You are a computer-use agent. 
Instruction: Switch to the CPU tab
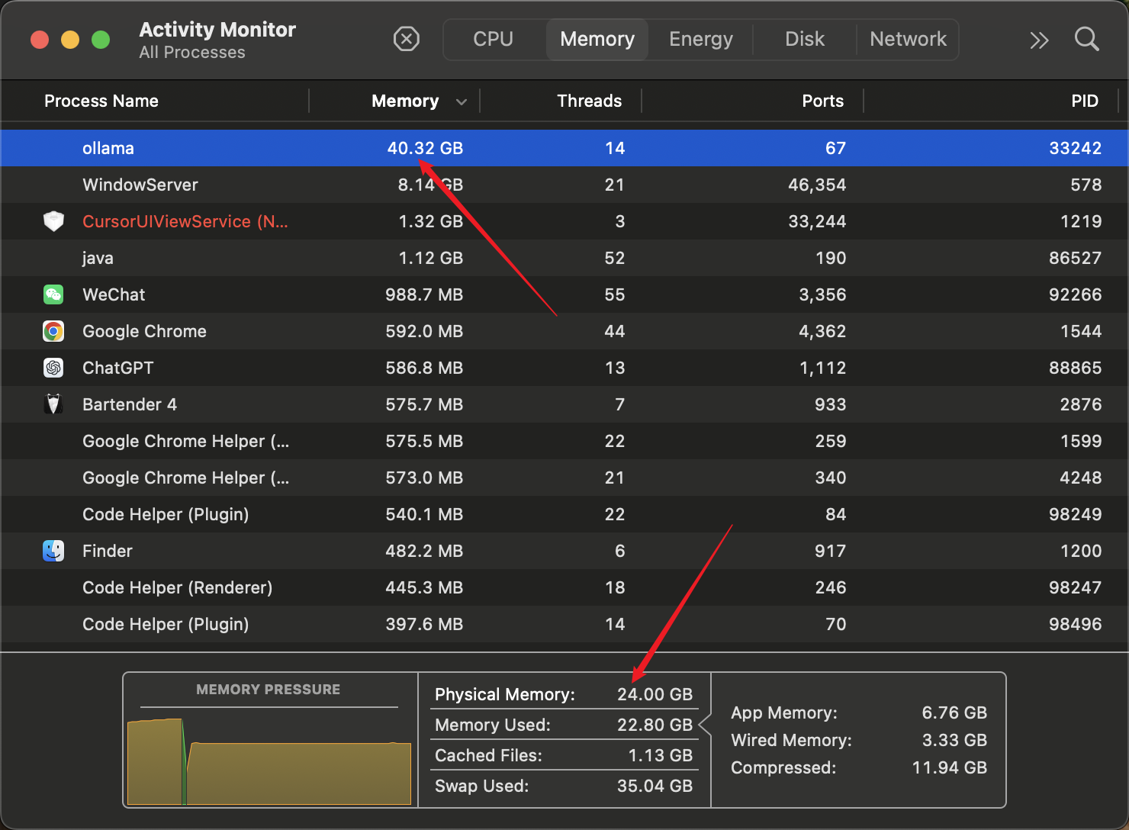click(494, 39)
